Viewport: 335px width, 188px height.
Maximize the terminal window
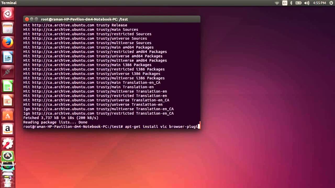pos(36,19)
